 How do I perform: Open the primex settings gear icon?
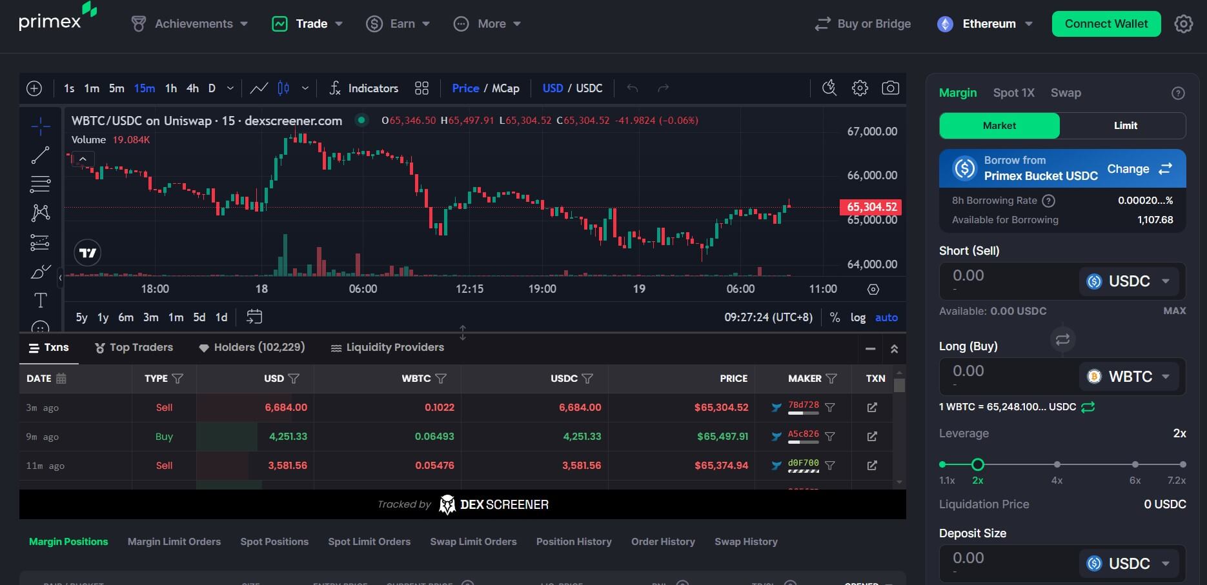coord(1183,24)
